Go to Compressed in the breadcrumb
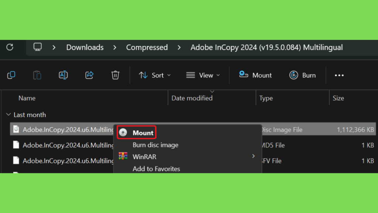The height and width of the screenshot is (213, 378). pos(147,47)
